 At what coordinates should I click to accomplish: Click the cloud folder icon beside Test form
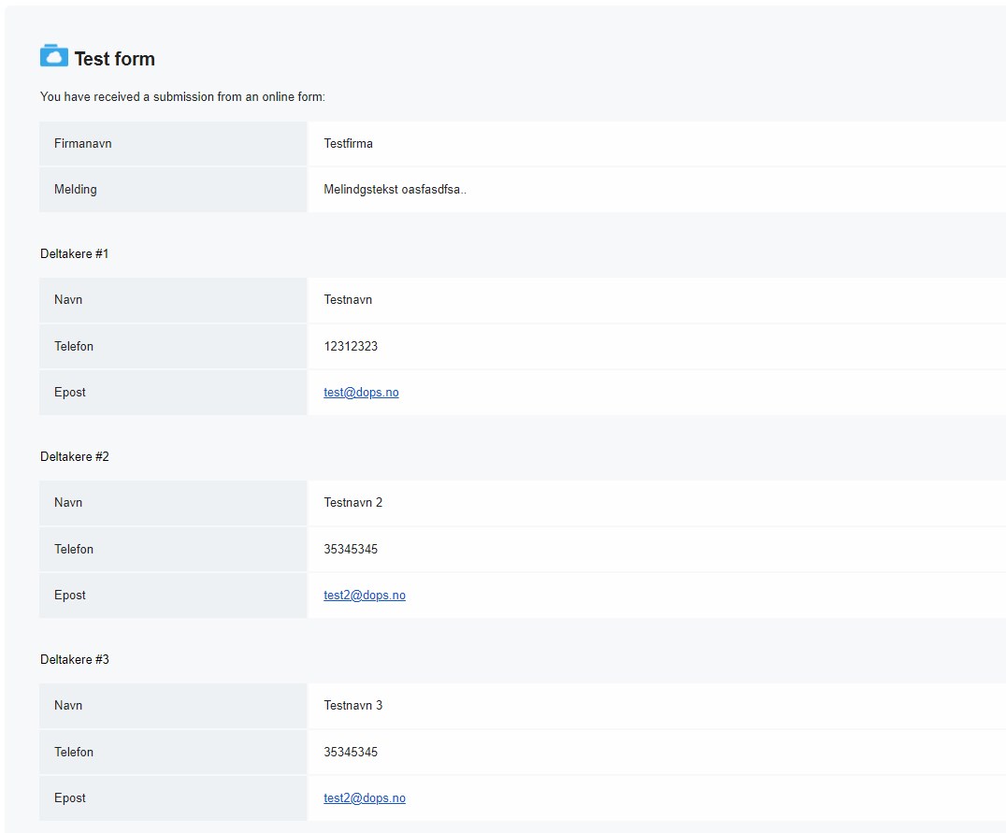(x=54, y=56)
